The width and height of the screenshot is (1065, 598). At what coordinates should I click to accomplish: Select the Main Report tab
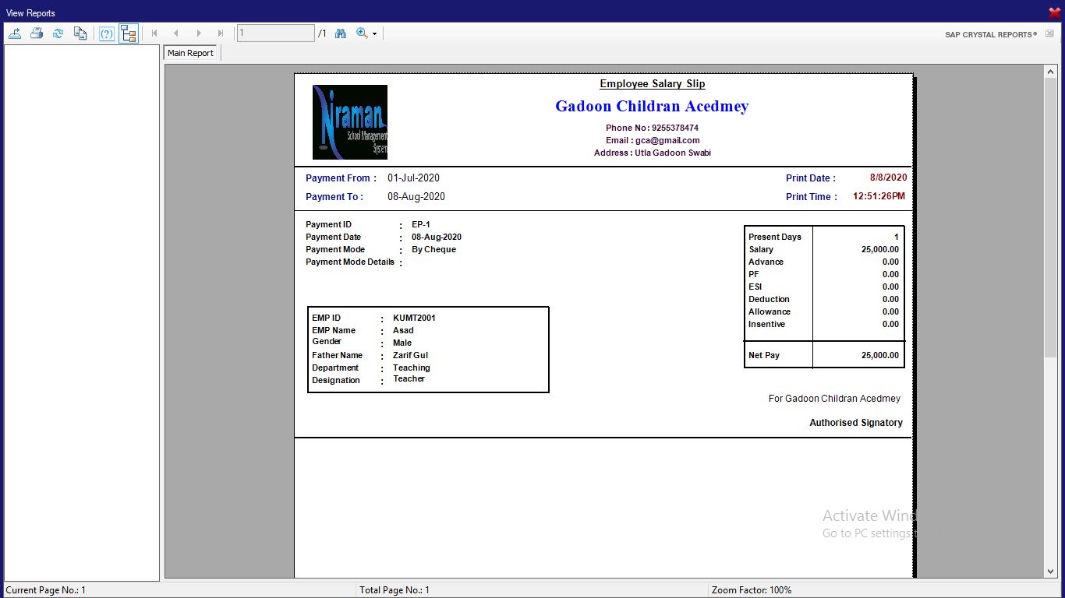[x=190, y=53]
